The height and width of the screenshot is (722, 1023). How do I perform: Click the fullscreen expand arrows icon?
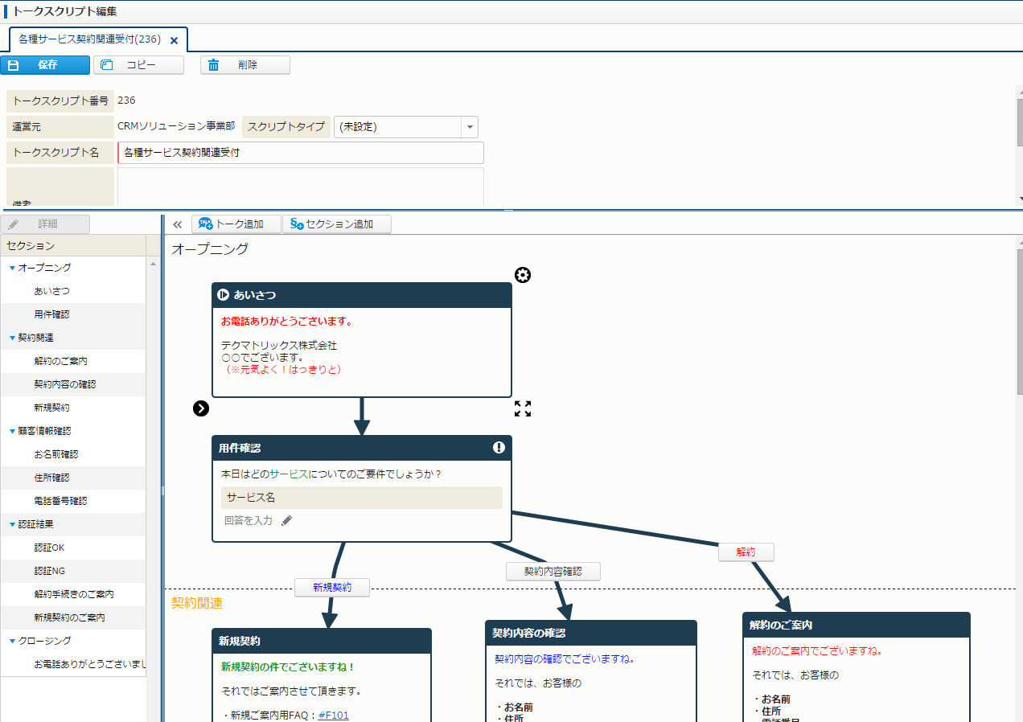pos(523,408)
